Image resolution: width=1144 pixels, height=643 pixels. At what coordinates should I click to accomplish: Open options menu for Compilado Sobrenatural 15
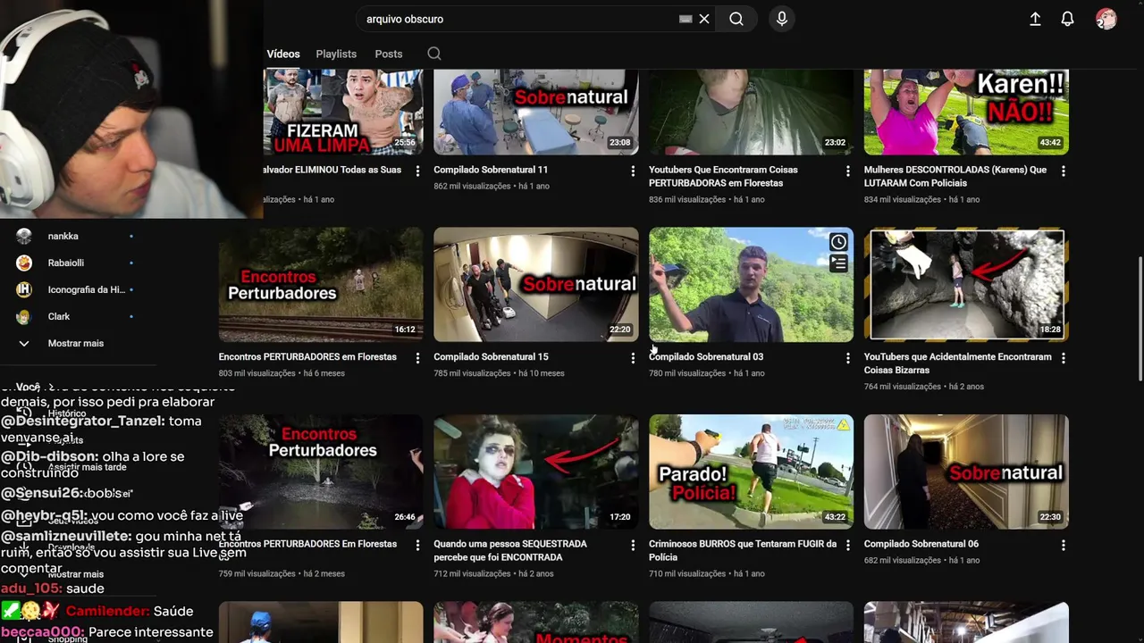click(633, 358)
